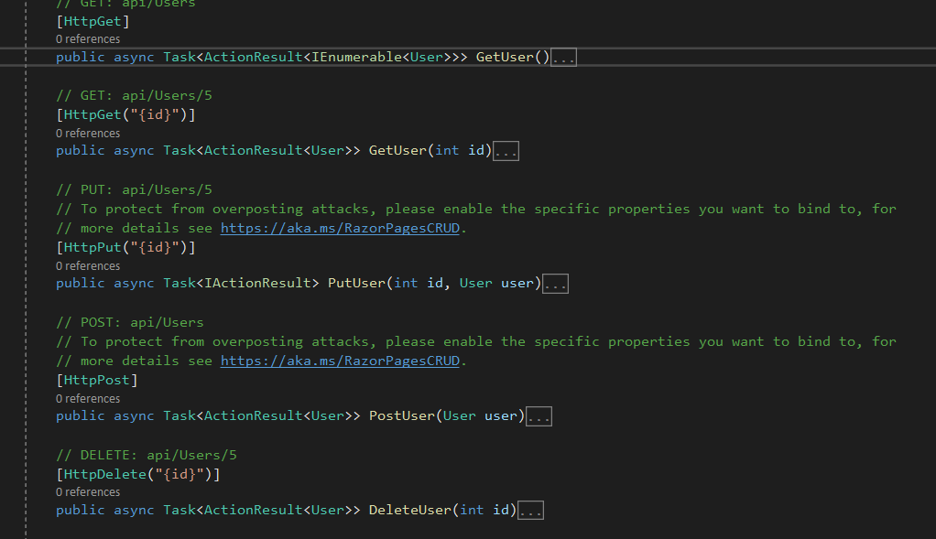The width and height of the screenshot is (936, 539).
Task: Click the HttpPut attribute name
Action: pos(93,247)
